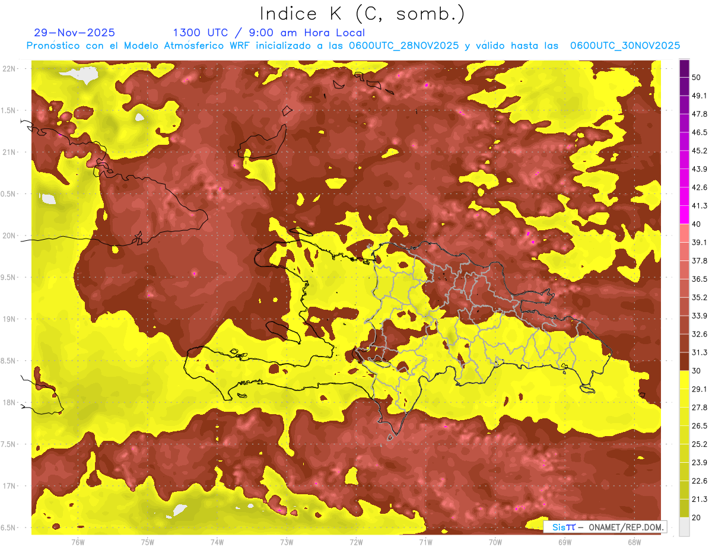Pick the magenta swatch between 40 and 41.3
The width and height of the screenshot is (712, 550).
[x=684, y=215]
